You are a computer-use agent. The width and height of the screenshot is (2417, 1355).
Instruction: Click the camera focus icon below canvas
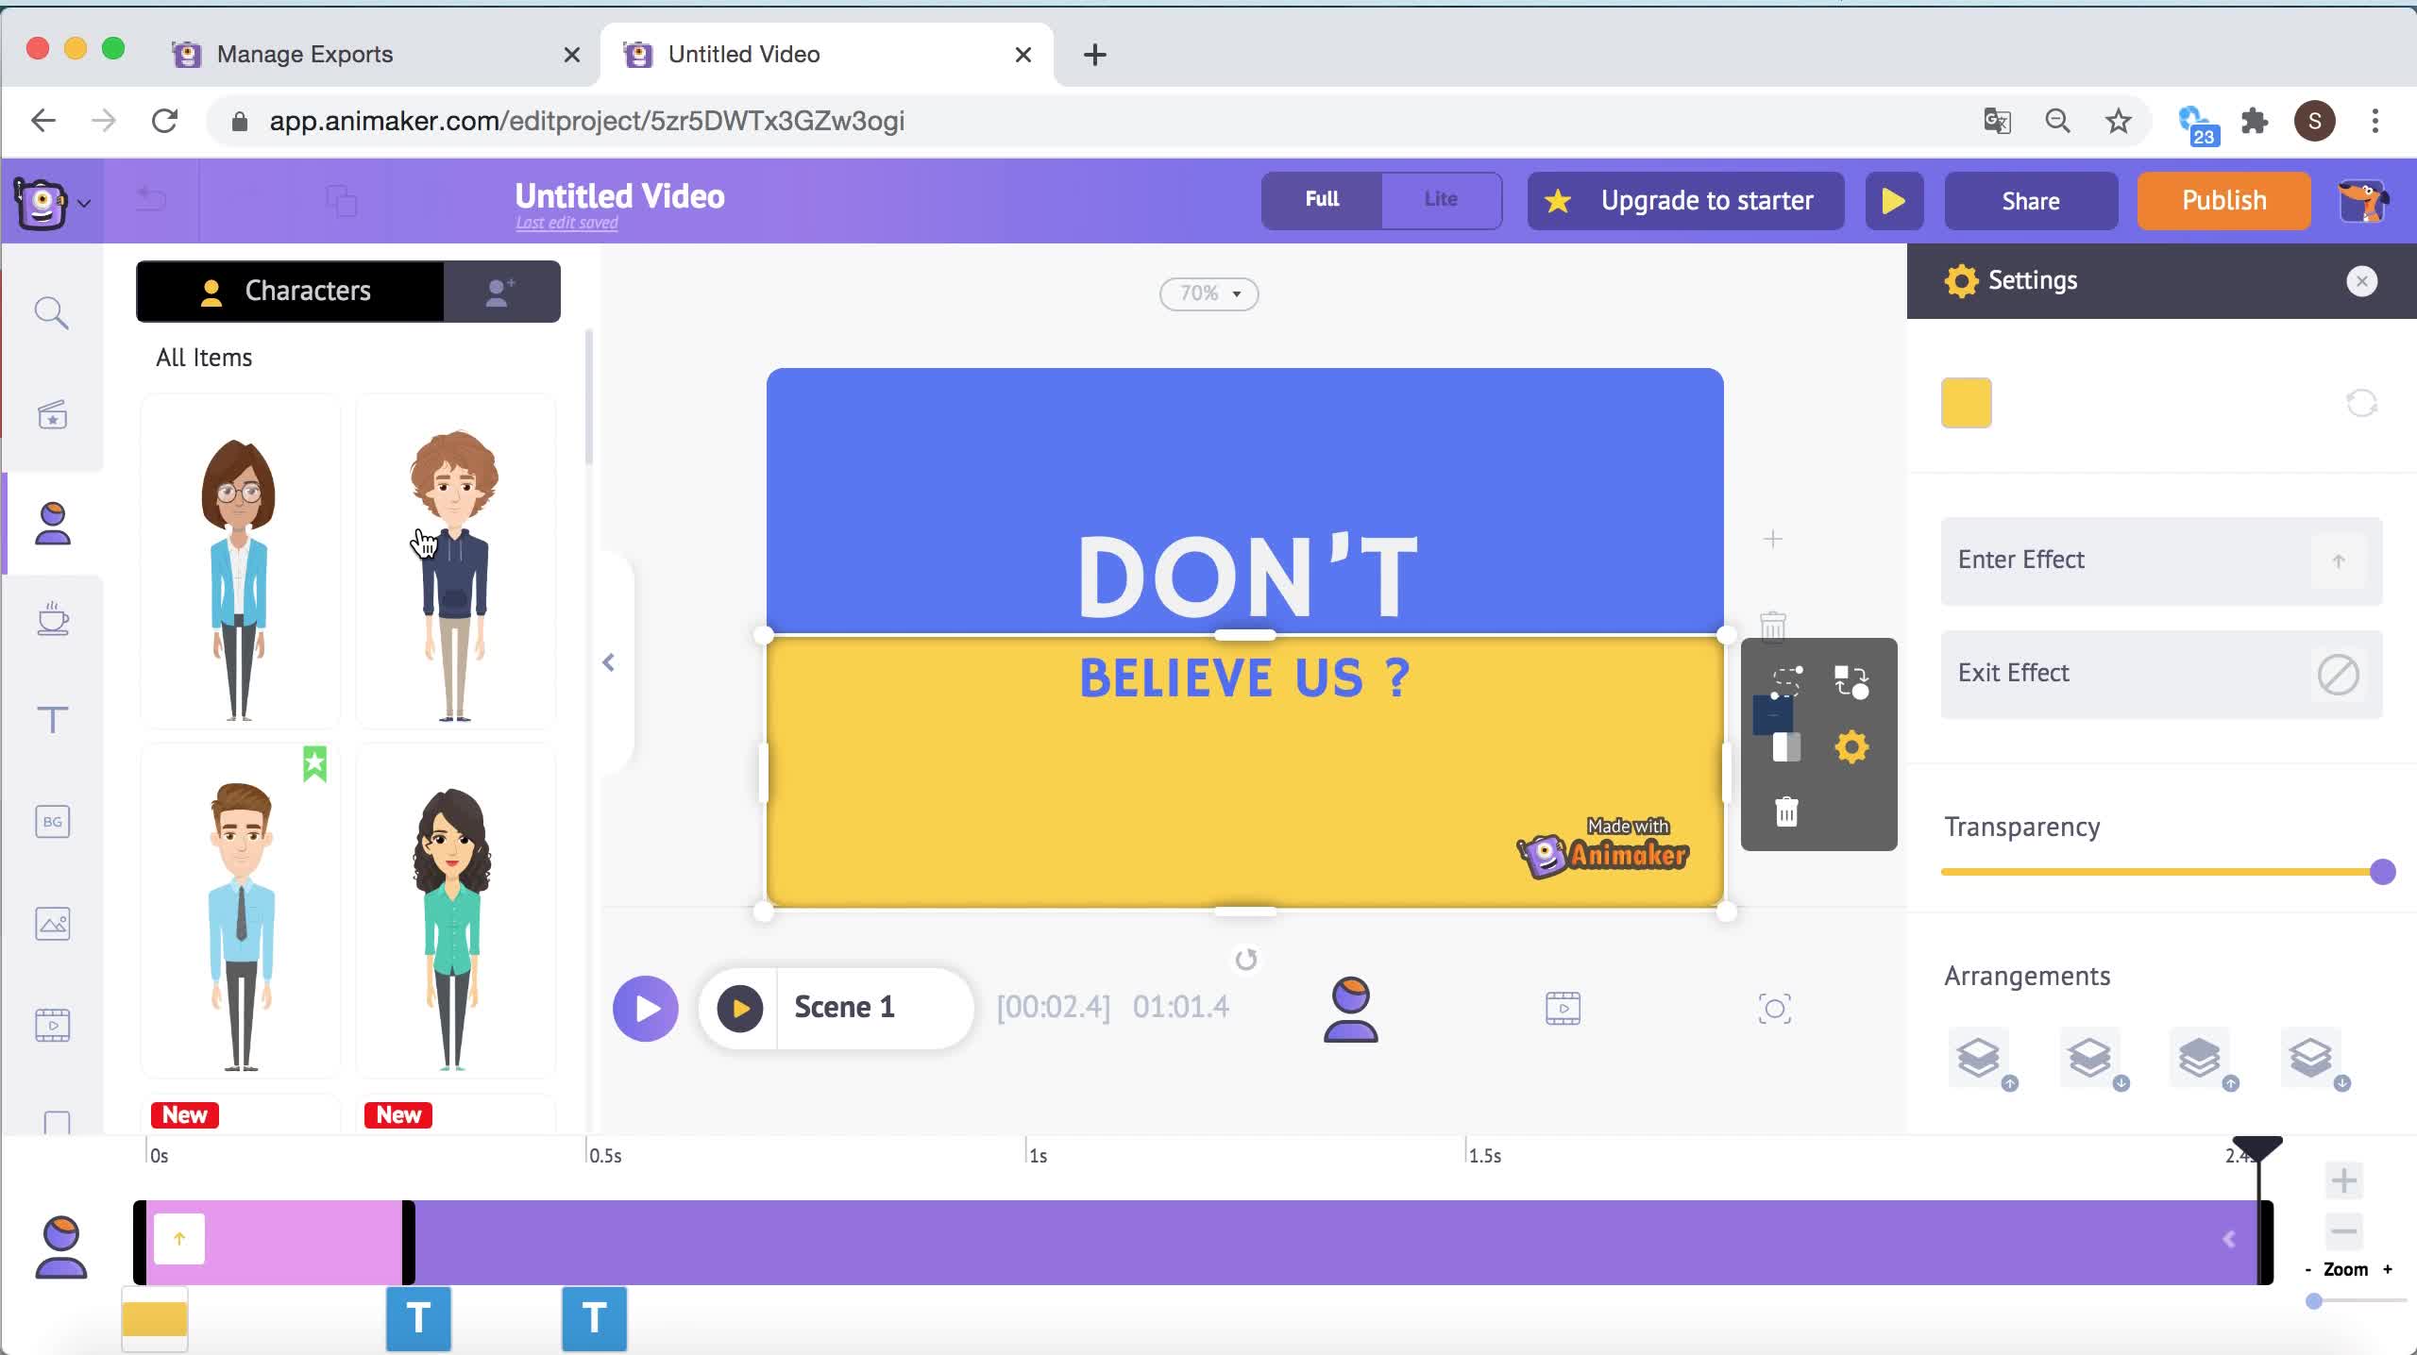[x=1774, y=1009]
